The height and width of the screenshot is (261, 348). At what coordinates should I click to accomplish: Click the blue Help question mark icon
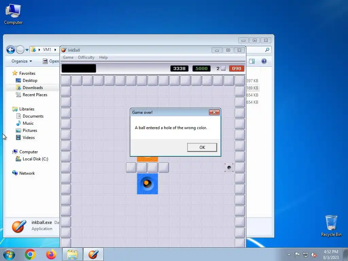pos(264,61)
